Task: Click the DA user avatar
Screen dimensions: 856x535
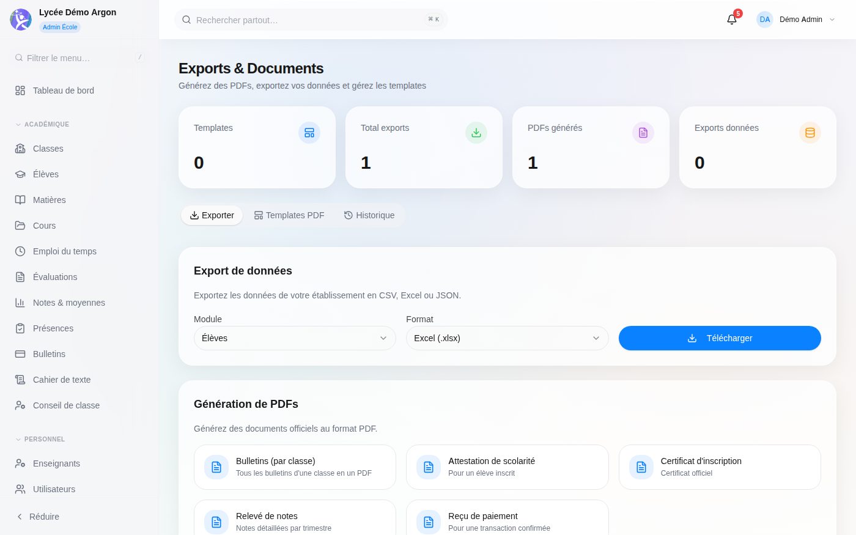Action: (x=765, y=20)
